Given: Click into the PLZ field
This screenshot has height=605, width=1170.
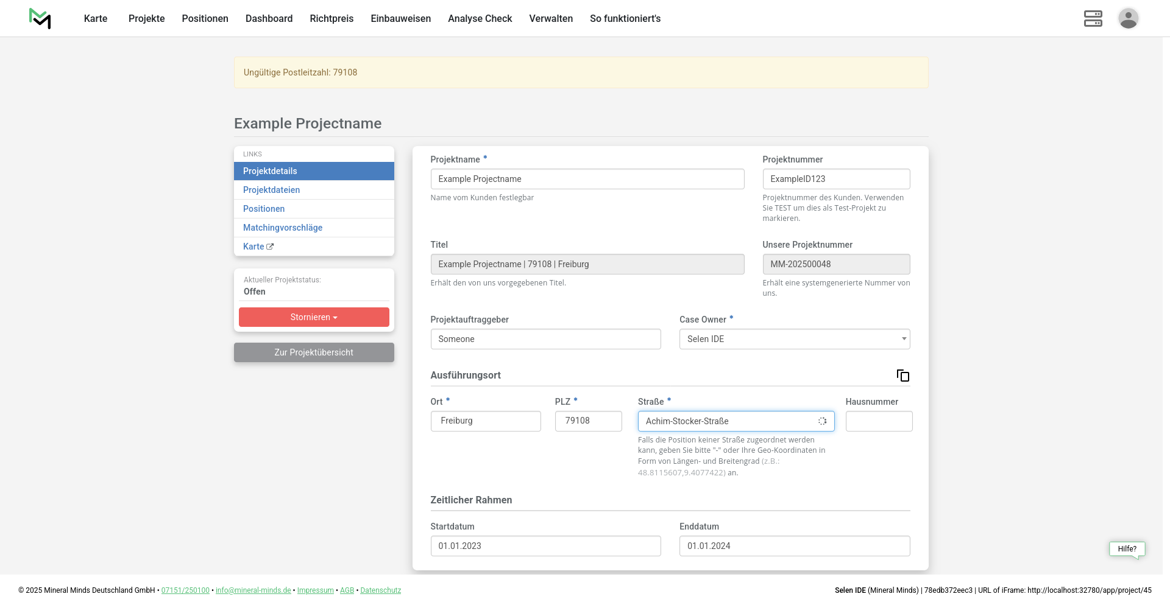Looking at the screenshot, I should [588, 421].
